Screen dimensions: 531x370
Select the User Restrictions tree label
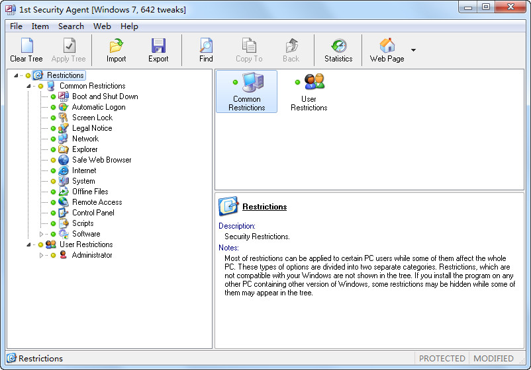pos(86,244)
